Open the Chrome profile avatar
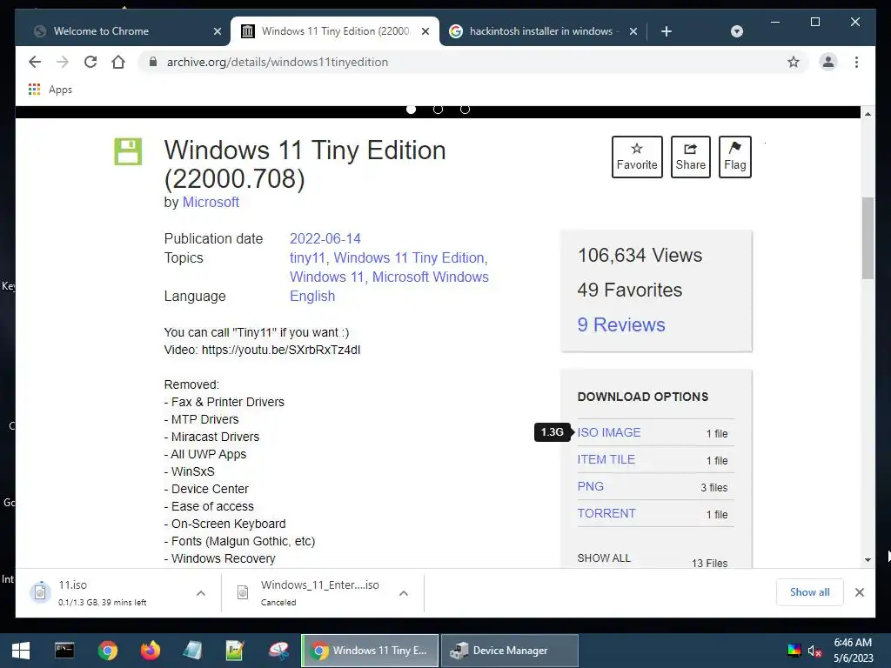The height and width of the screenshot is (668, 891). (x=828, y=62)
